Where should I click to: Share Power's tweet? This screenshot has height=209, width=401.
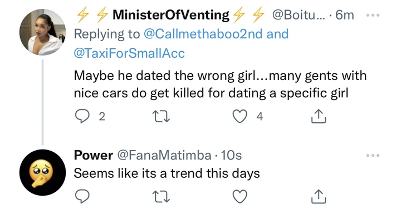pos(319,196)
